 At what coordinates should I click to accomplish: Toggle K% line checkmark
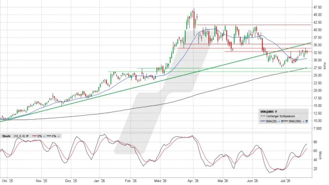tap(59, 136)
